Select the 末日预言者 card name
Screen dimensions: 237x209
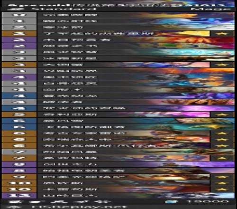pyautogui.click(x=77, y=40)
